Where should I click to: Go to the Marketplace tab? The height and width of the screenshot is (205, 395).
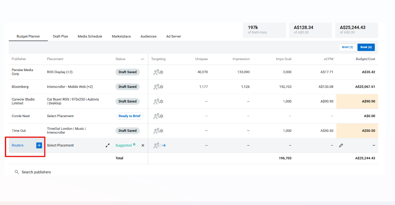121,36
